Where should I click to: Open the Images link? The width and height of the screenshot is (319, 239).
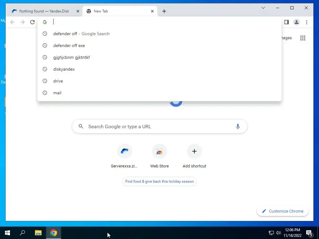(x=287, y=38)
